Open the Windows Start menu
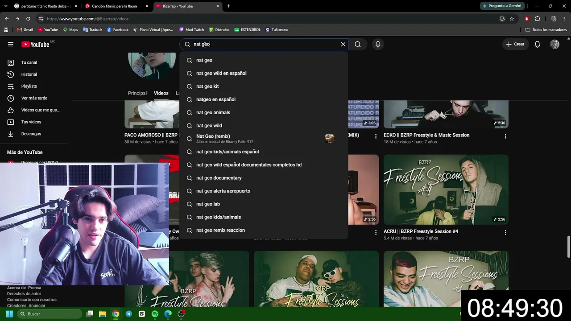 pos(9,314)
